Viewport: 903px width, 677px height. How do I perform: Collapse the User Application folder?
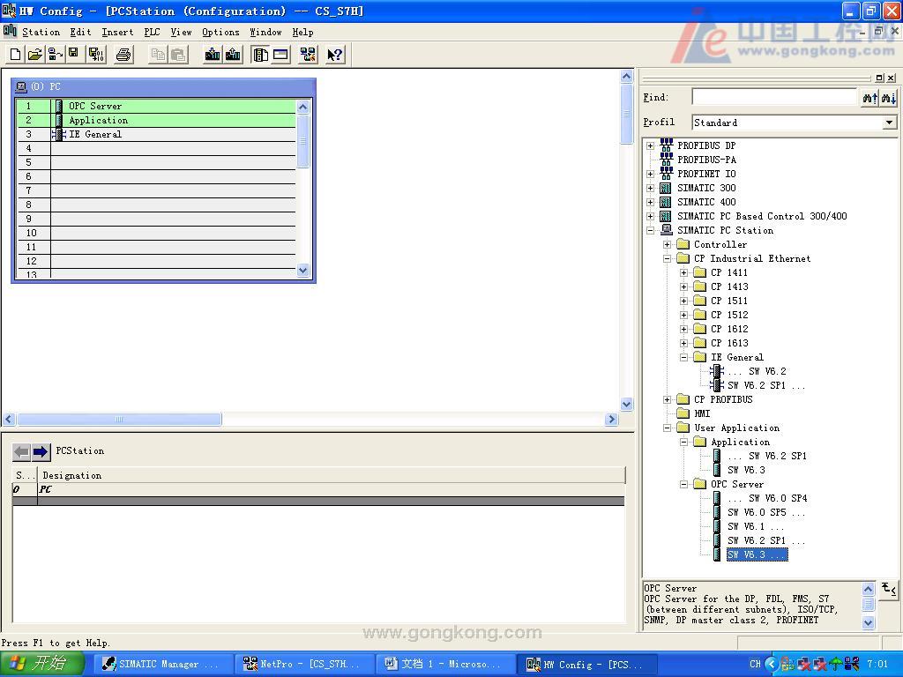pos(667,428)
